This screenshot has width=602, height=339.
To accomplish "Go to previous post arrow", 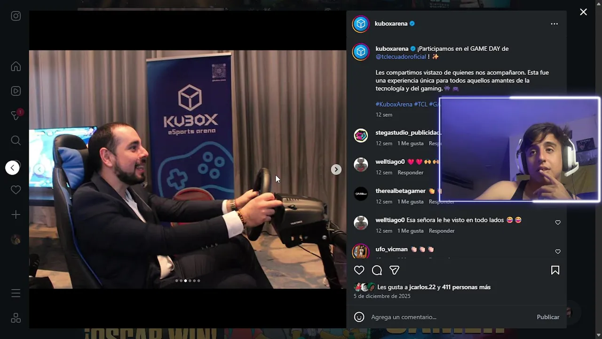I will 13,168.
